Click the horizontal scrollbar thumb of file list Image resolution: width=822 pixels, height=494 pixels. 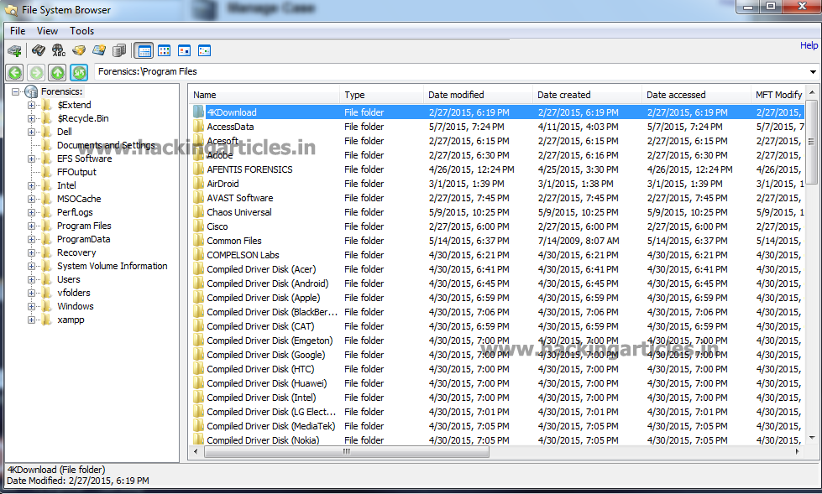[347, 451]
